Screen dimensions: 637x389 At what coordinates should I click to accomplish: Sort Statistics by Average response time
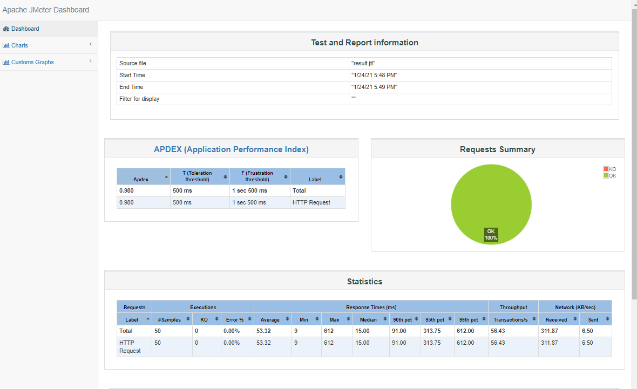tap(287, 319)
